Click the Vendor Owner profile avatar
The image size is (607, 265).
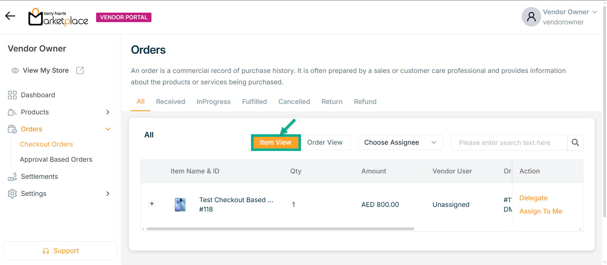[x=531, y=17]
